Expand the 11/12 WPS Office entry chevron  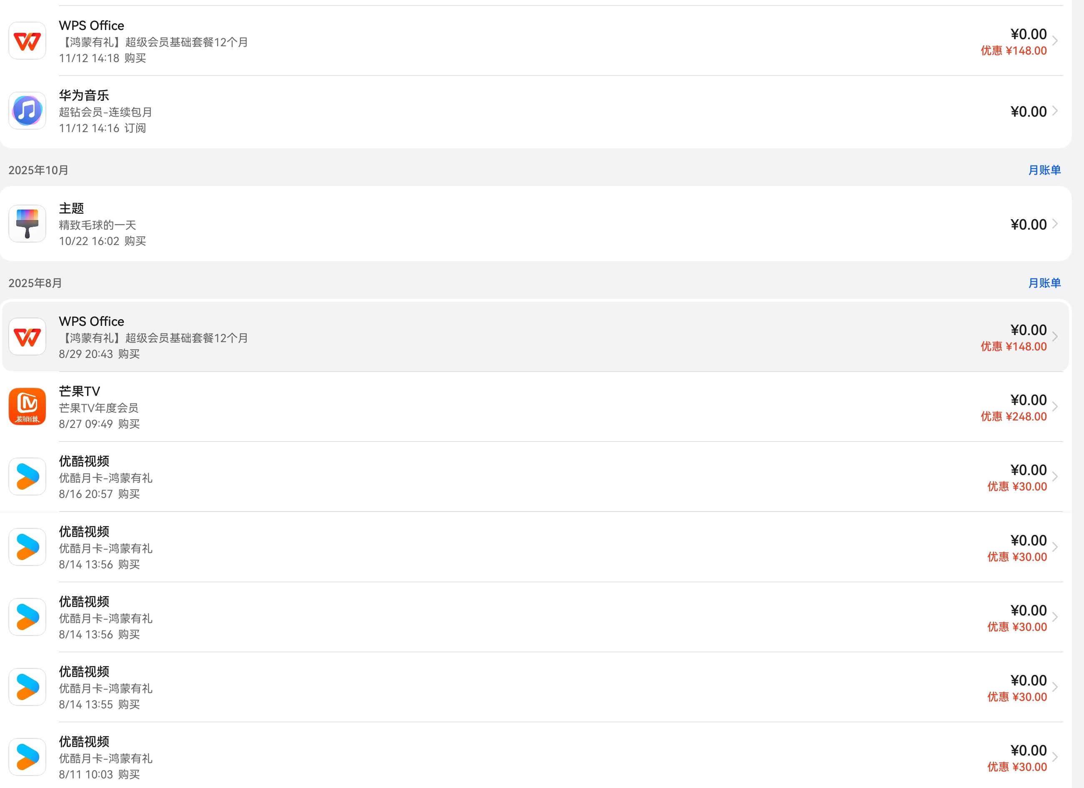coord(1055,41)
